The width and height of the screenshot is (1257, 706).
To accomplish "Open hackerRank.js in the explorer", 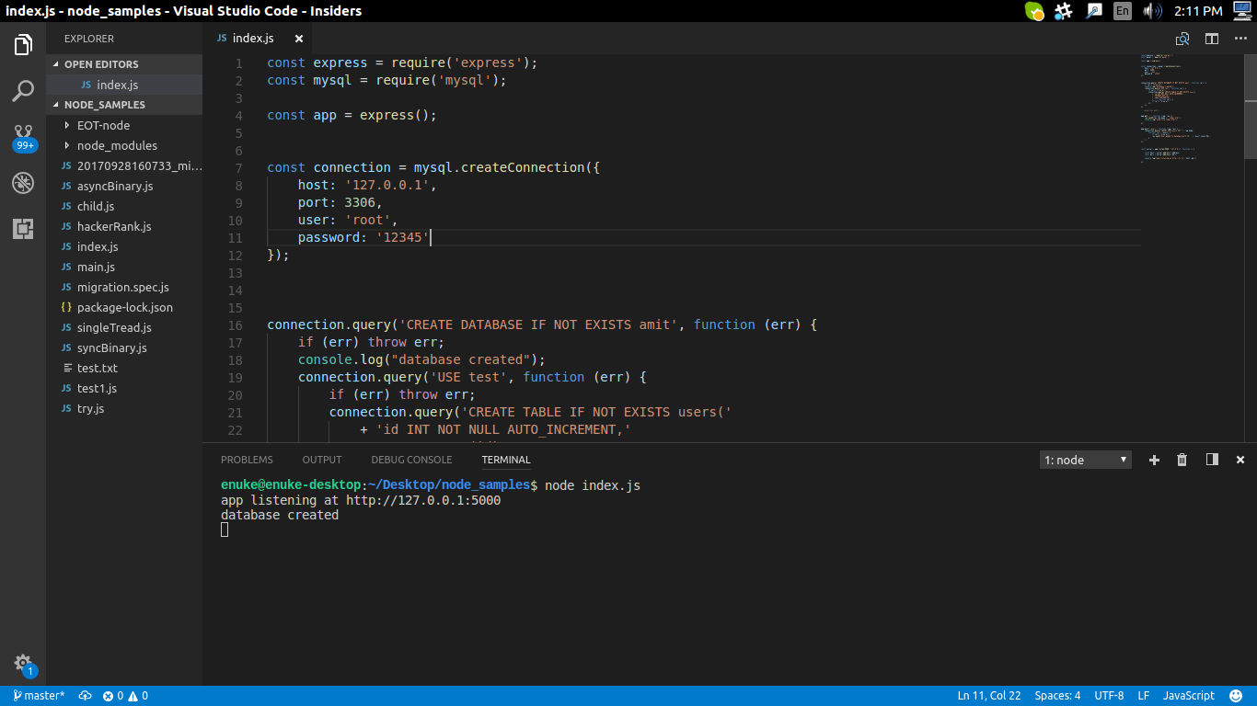I will [x=114, y=226].
